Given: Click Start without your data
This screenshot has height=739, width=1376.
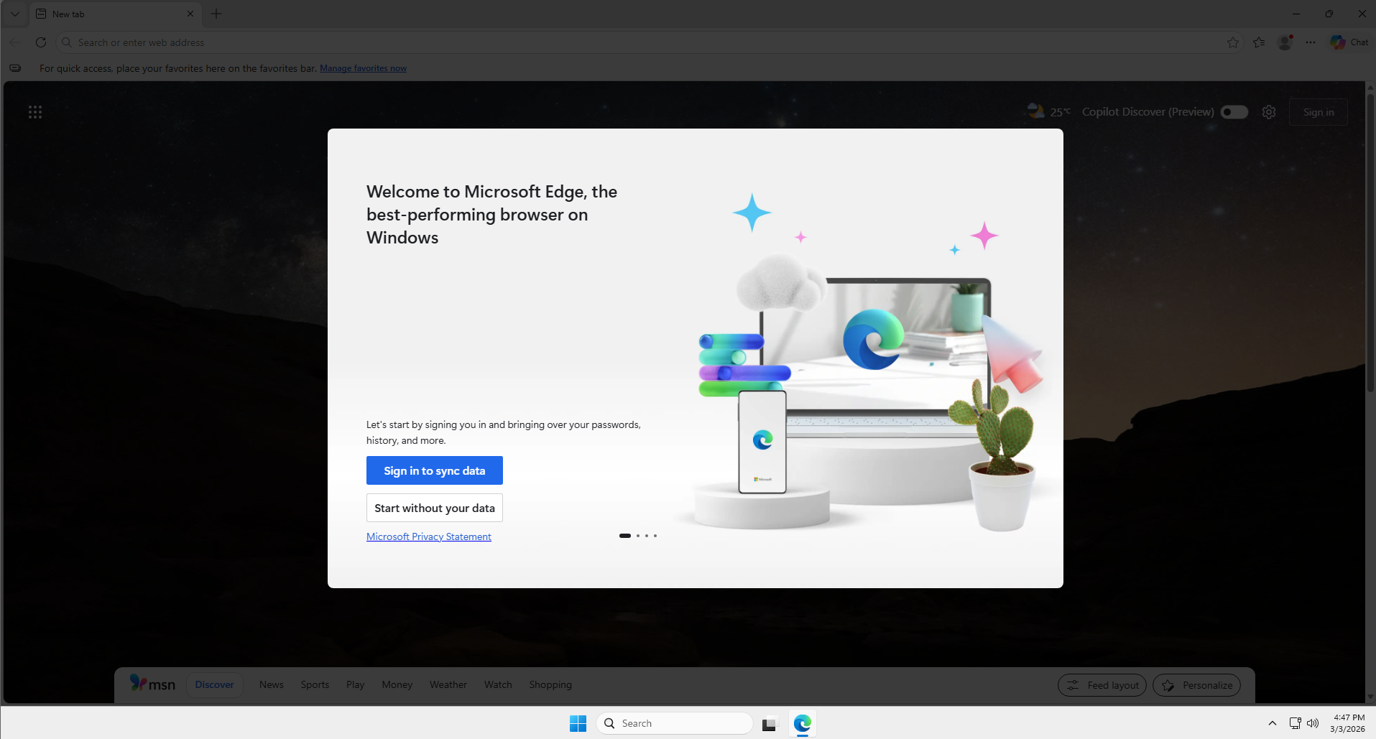Looking at the screenshot, I should coord(435,508).
